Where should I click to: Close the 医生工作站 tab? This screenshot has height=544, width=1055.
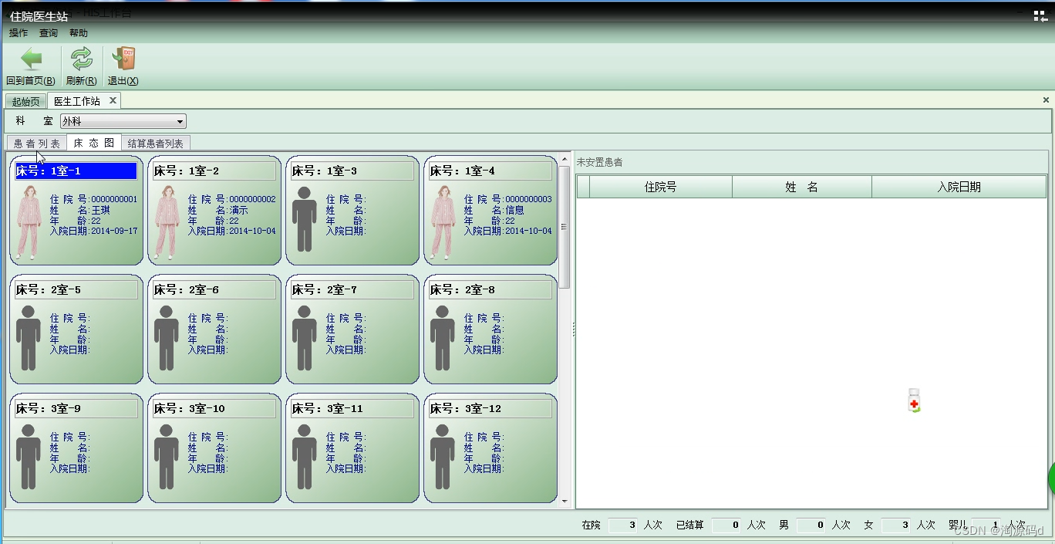coord(113,100)
